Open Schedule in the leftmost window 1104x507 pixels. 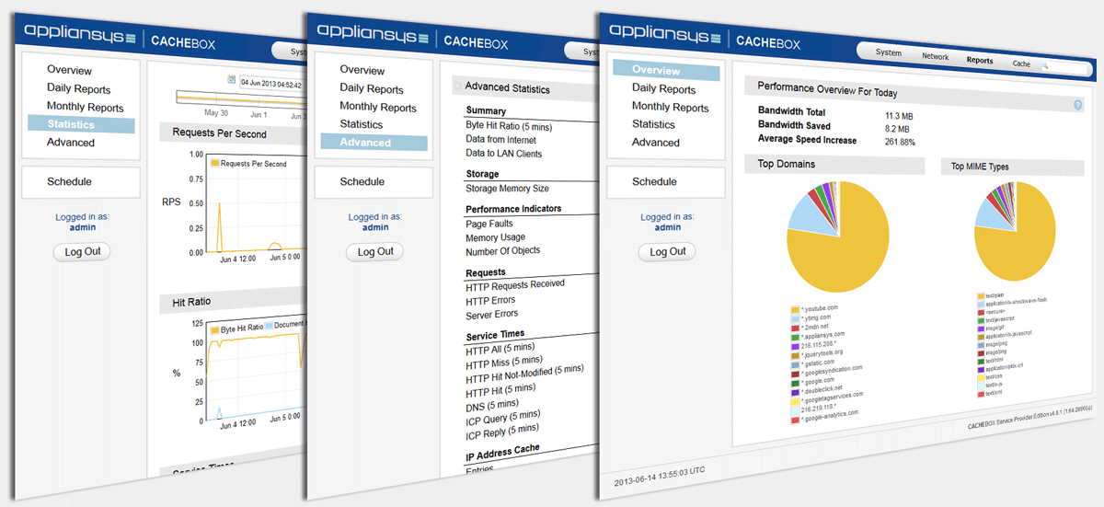point(69,181)
